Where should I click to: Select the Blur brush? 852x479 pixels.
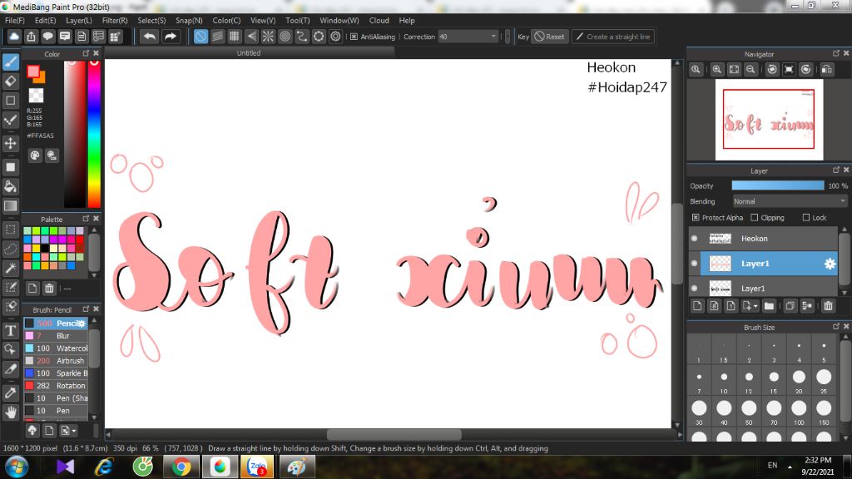(x=56, y=336)
